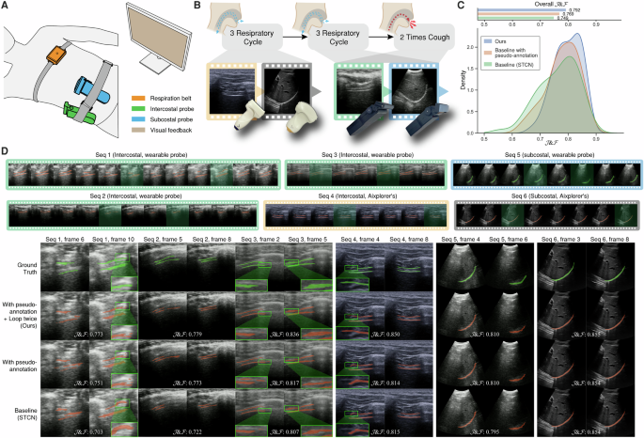Click the green 'Baseline (STCN)' legend swatch in the chart
Screen dimensions: 644x438
tap(488, 65)
